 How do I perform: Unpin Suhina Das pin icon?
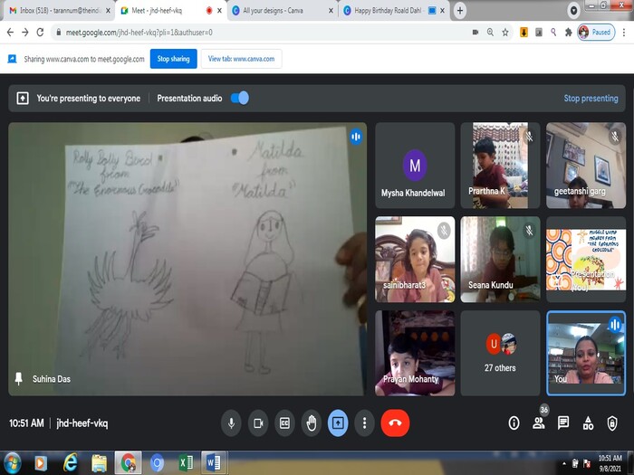click(x=19, y=379)
